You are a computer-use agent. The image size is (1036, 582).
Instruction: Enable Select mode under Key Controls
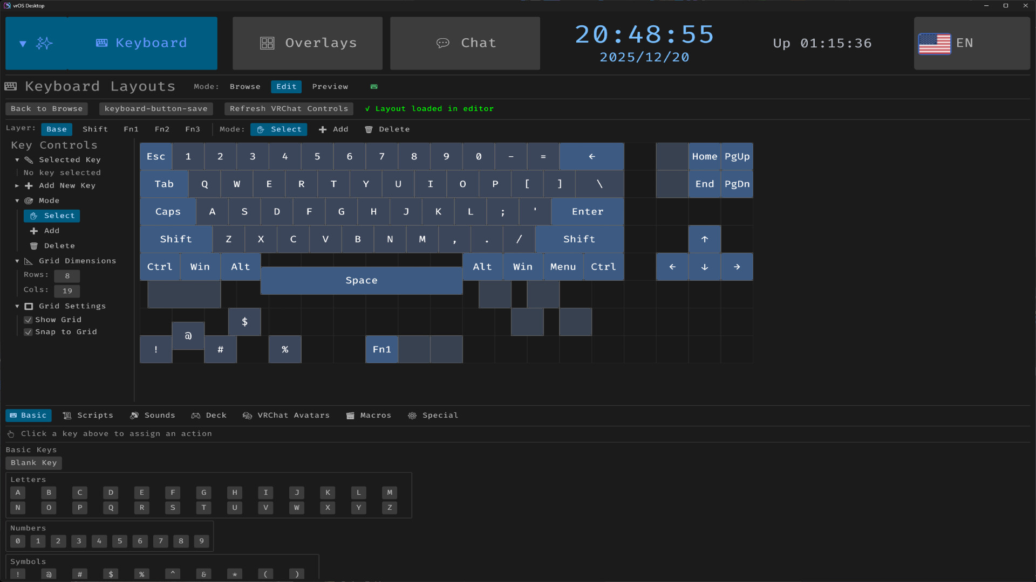tap(52, 216)
